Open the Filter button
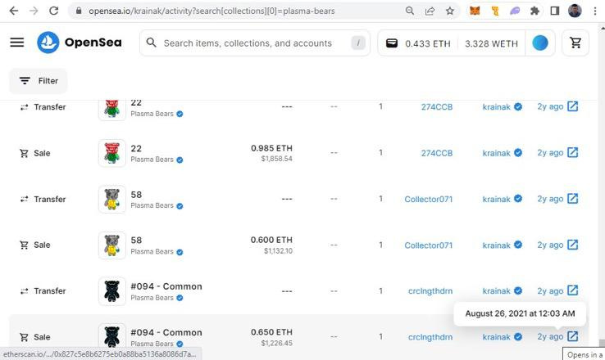This screenshot has height=360, width=605. 39,81
